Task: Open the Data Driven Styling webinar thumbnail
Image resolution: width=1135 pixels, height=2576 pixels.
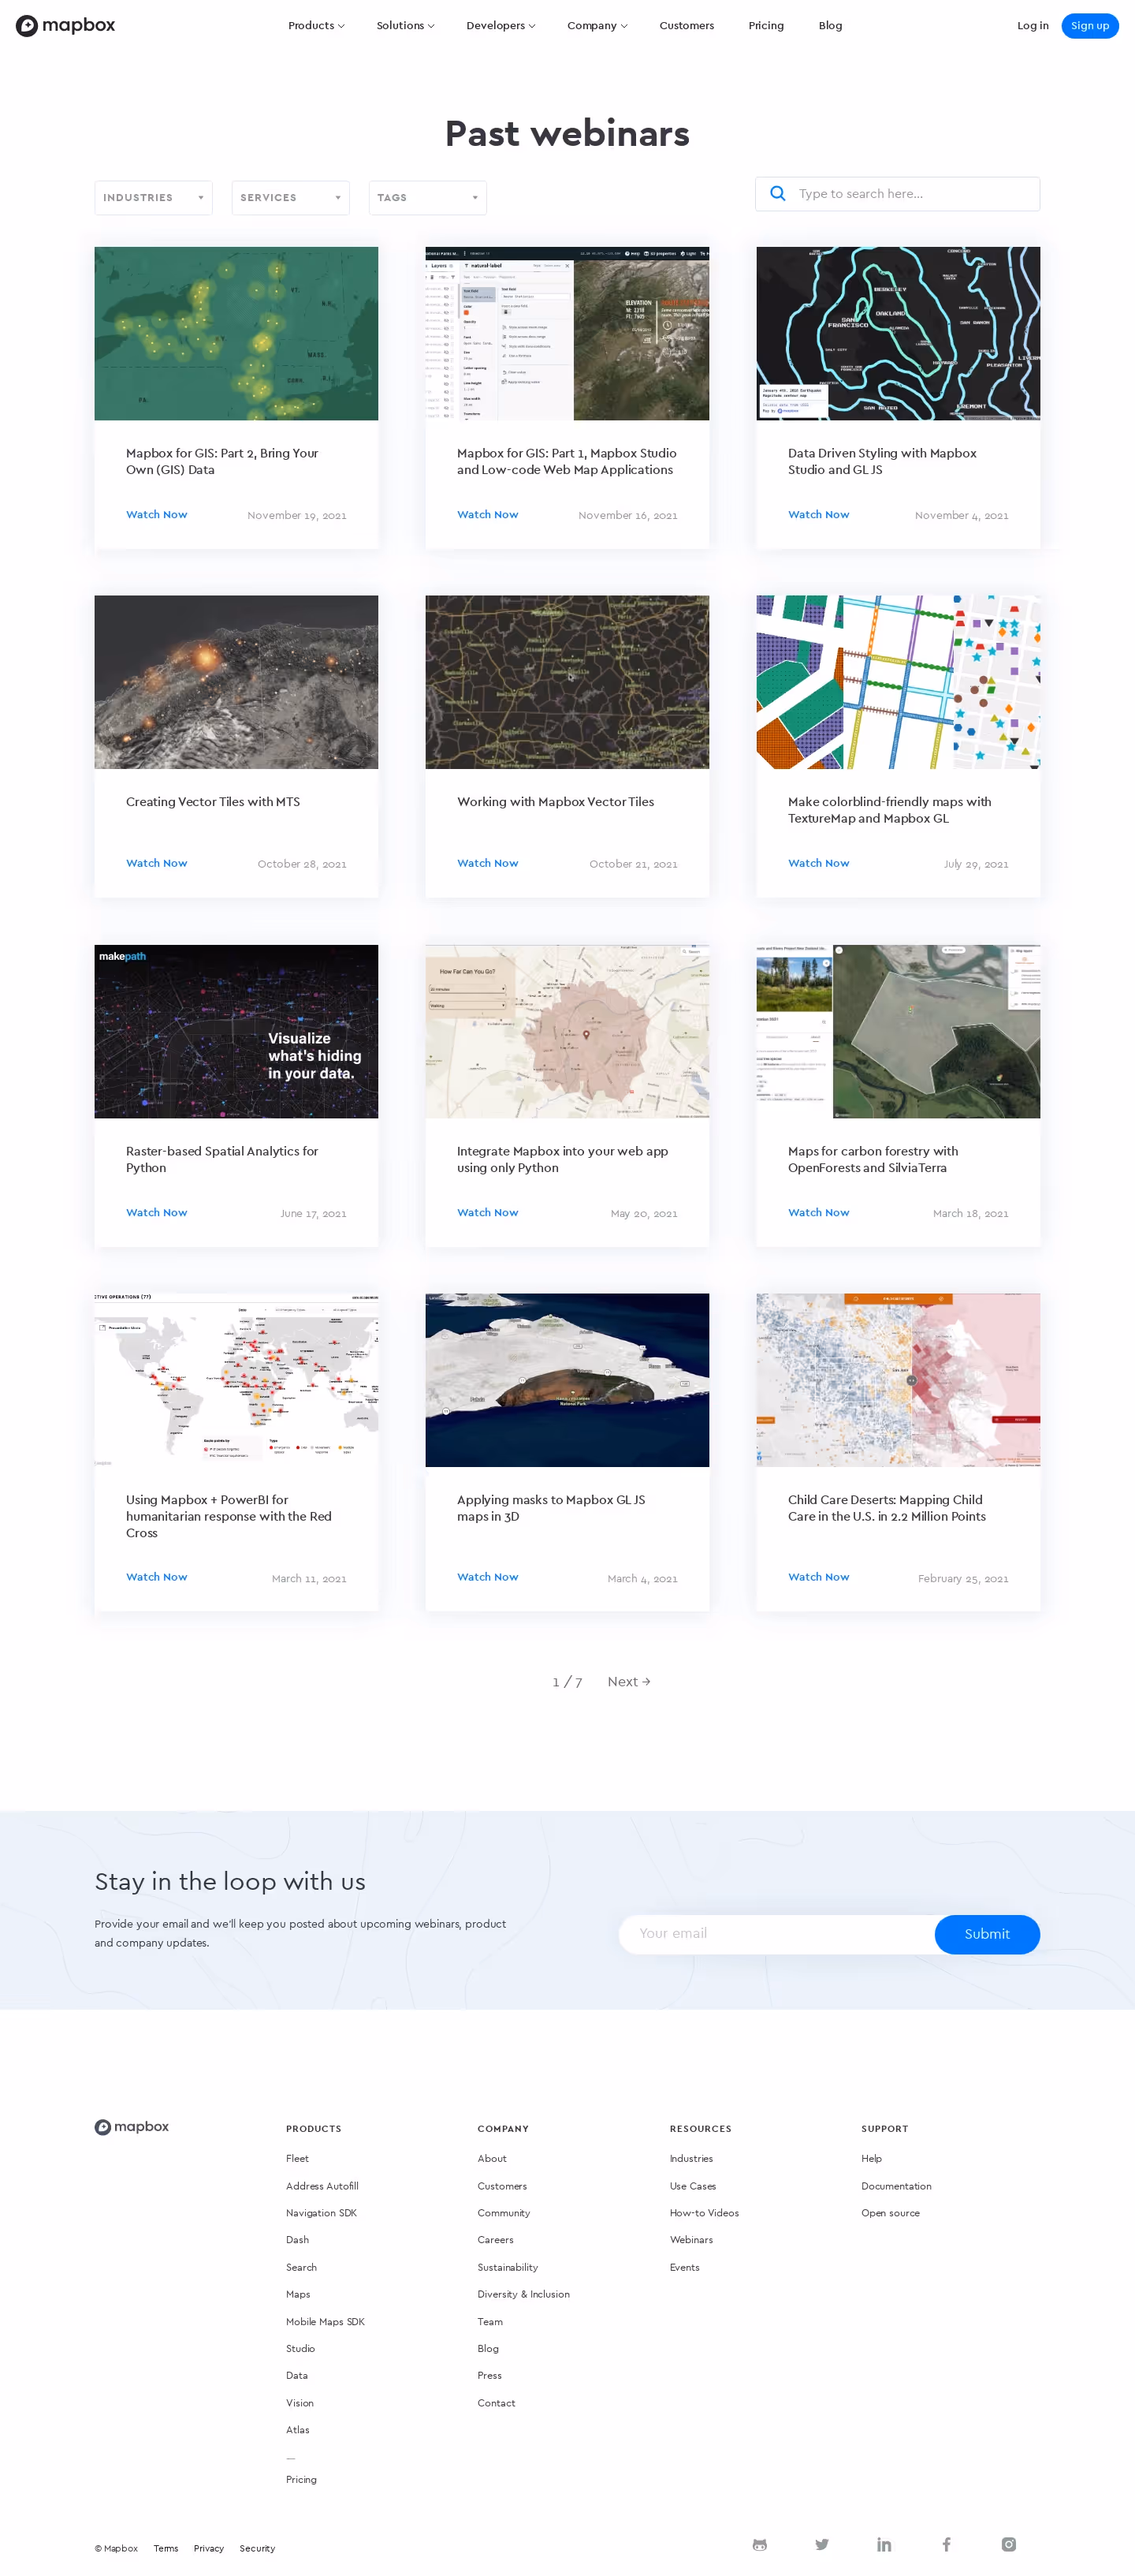Action: point(897,333)
